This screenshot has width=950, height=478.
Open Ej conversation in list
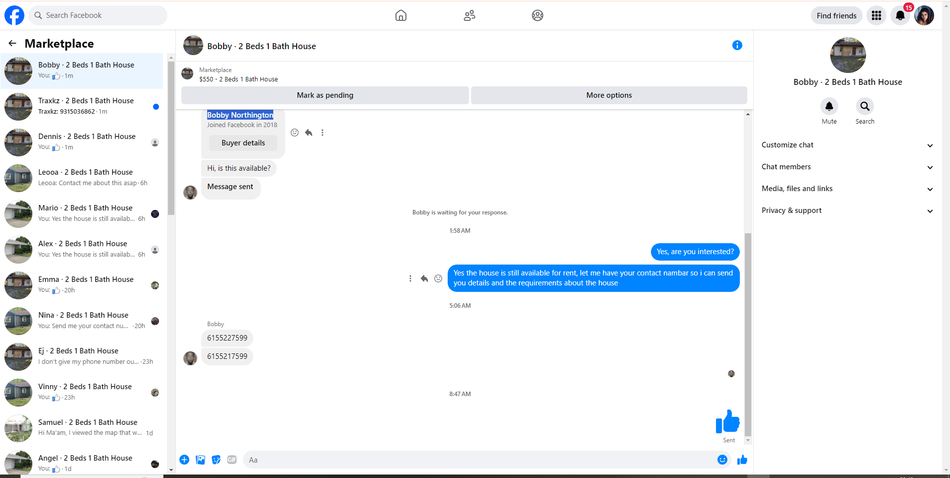tap(82, 357)
